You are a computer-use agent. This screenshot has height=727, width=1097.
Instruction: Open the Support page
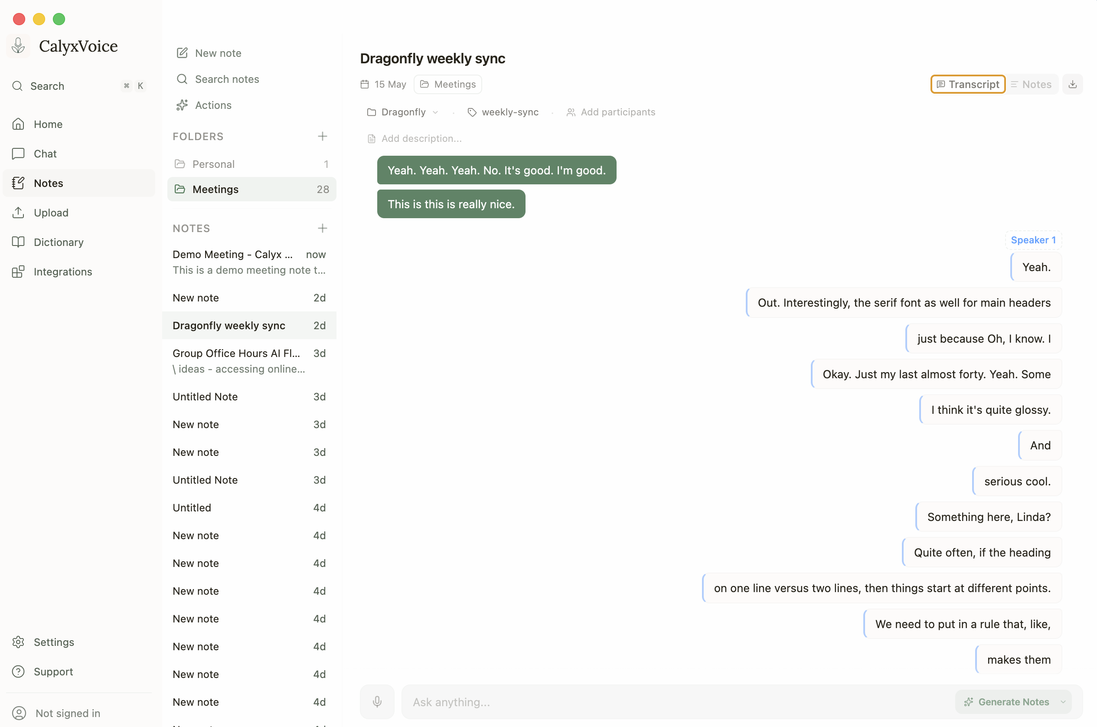click(79, 672)
